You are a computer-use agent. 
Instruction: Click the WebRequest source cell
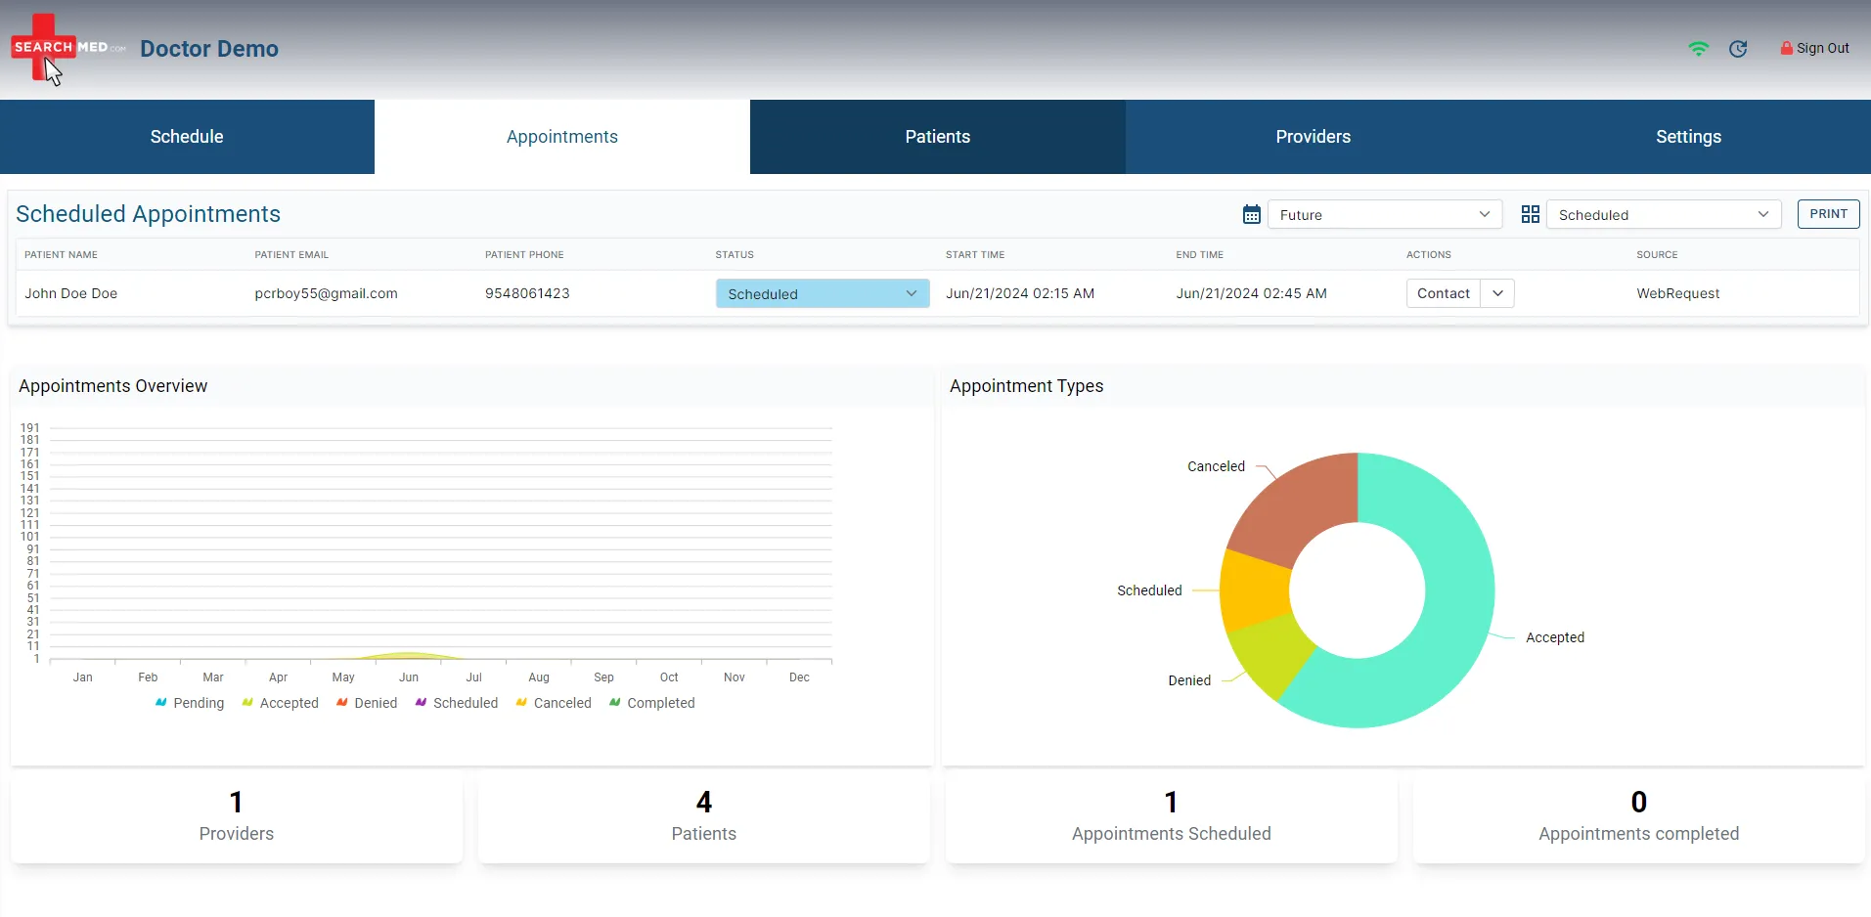tap(1678, 293)
